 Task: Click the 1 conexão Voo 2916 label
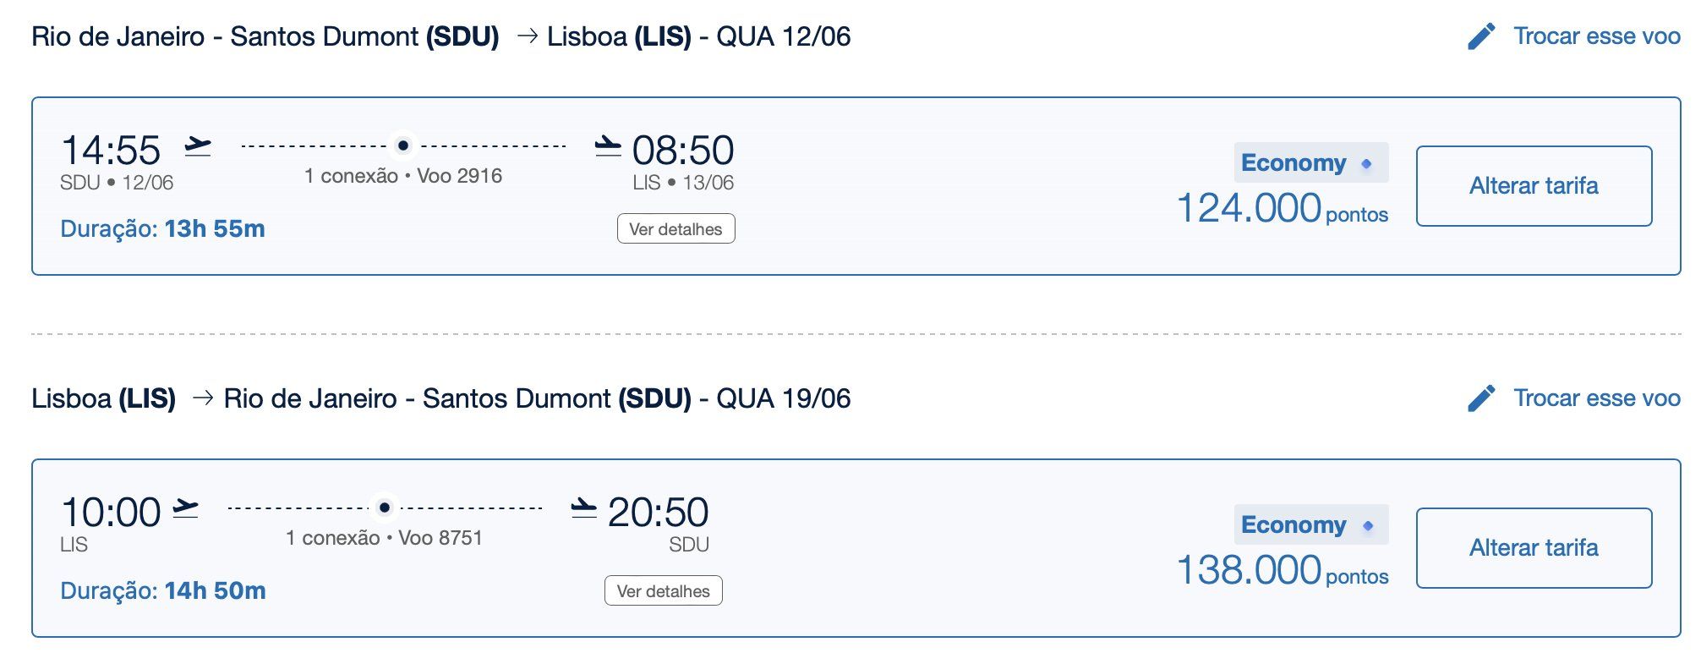(x=403, y=176)
